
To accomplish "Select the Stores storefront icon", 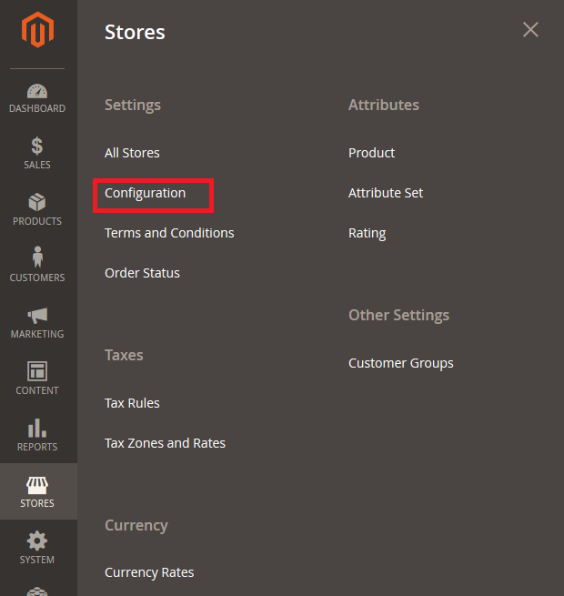I will [37, 485].
